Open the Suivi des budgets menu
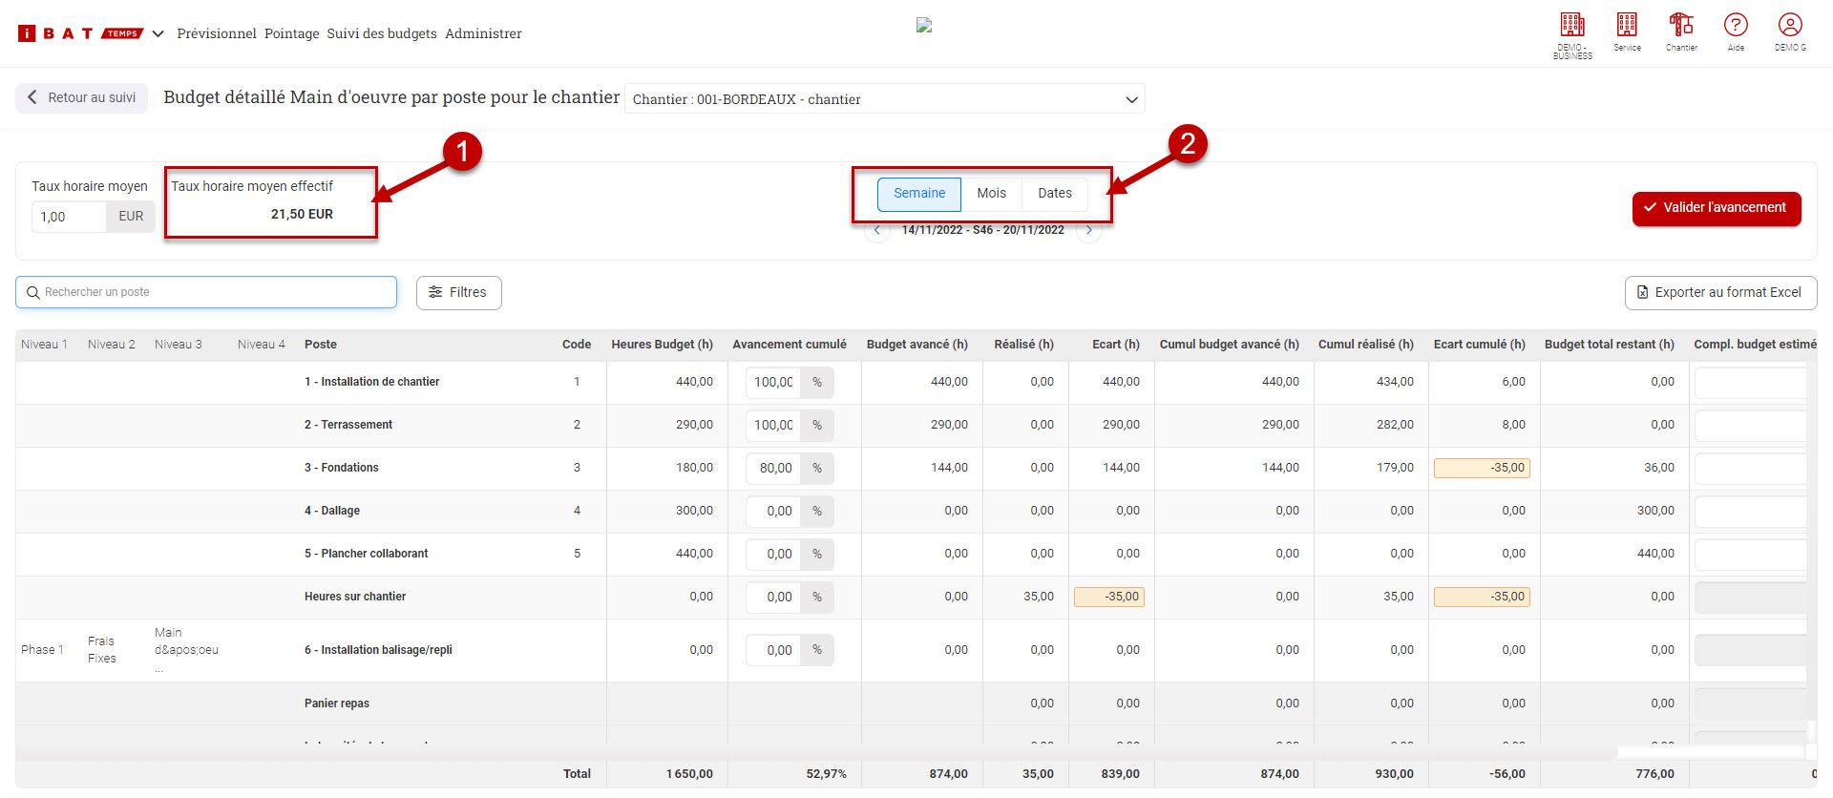 [x=382, y=33]
